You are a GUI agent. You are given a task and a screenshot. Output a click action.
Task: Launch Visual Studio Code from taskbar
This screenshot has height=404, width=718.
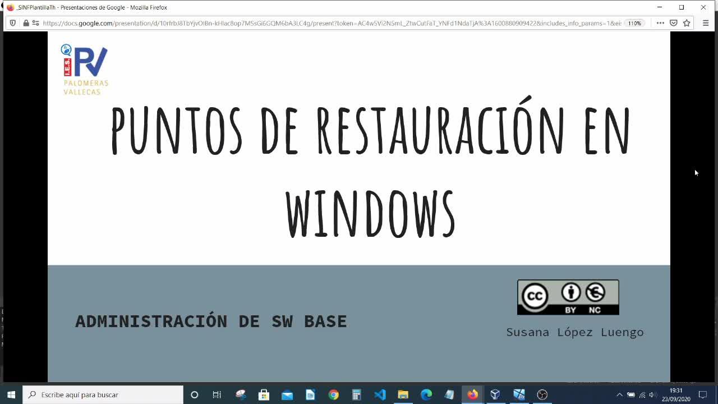pyautogui.click(x=380, y=394)
